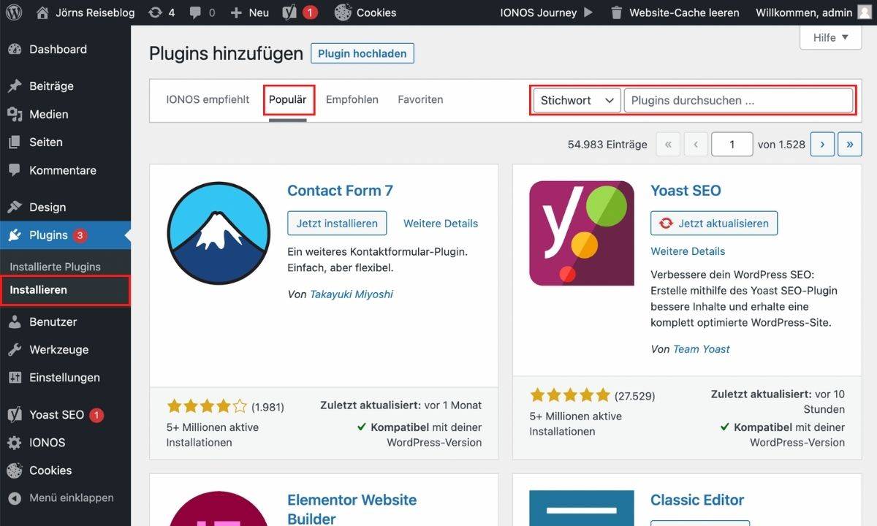
Task: Open the Stichwort search type dropdown
Action: click(x=577, y=101)
